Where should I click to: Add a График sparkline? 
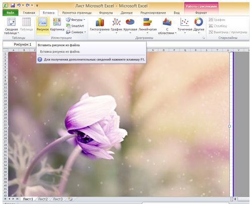217,20
